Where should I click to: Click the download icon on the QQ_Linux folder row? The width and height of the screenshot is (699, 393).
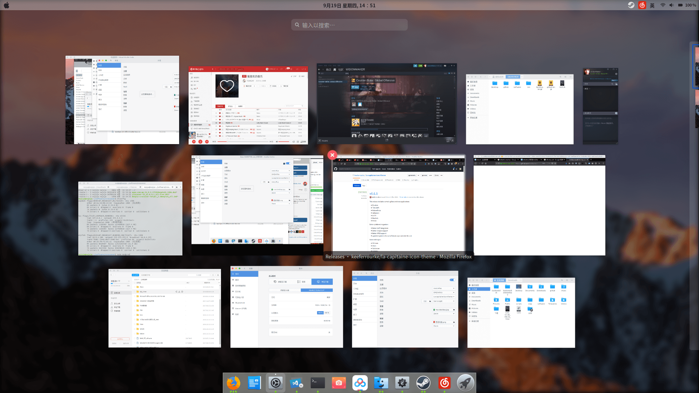point(179,291)
